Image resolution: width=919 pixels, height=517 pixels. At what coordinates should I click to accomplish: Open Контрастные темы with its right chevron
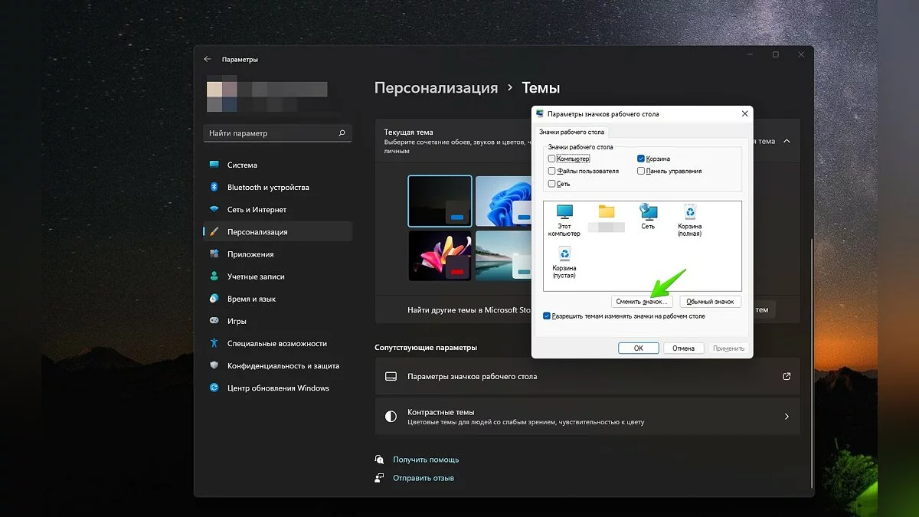tap(787, 417)
